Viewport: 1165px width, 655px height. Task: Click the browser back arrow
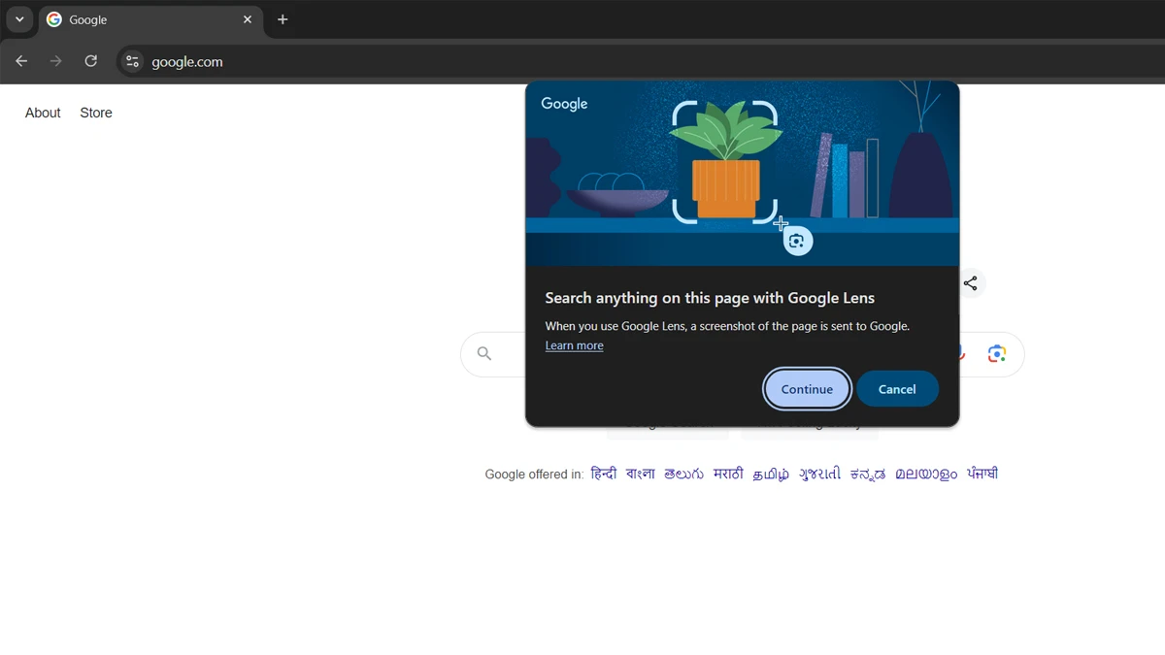click(21, 61)
